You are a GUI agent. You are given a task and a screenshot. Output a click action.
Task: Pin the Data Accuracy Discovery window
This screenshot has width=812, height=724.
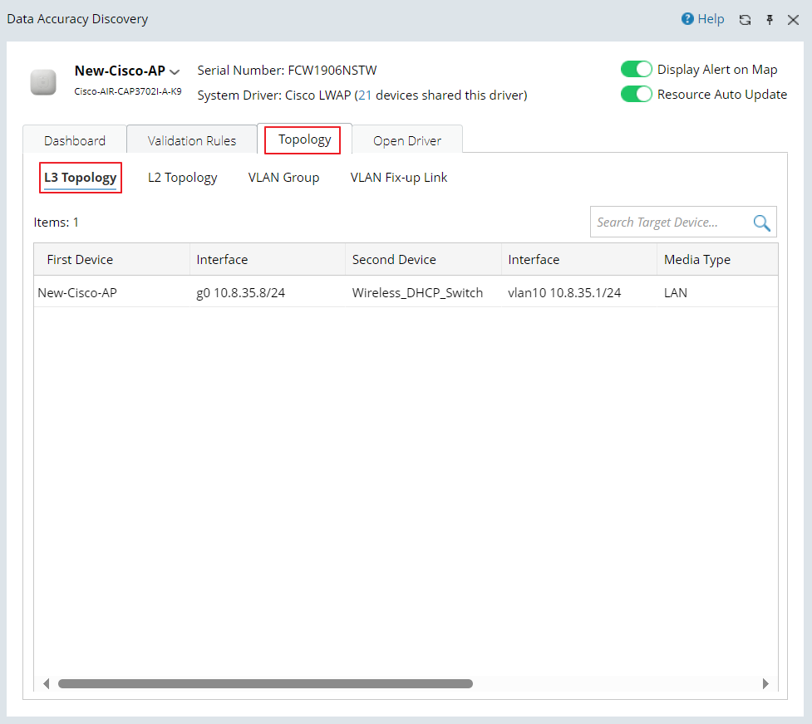pos(770,20)
